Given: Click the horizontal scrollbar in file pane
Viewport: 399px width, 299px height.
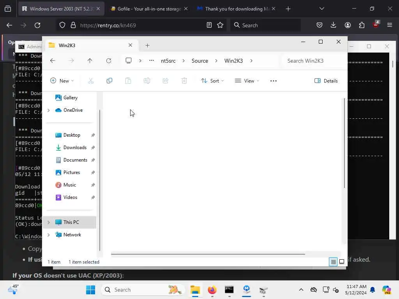Looking at the screenshot, I should point(208,254).
